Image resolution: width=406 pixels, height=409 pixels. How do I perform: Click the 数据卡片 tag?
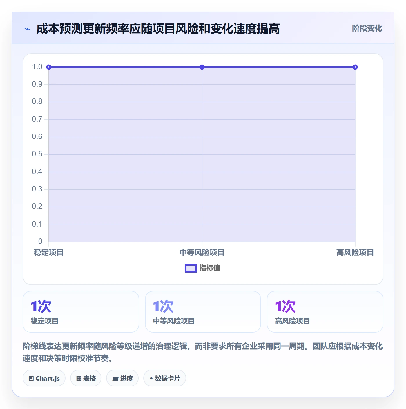pyautogui.click(x=165, y=378)
